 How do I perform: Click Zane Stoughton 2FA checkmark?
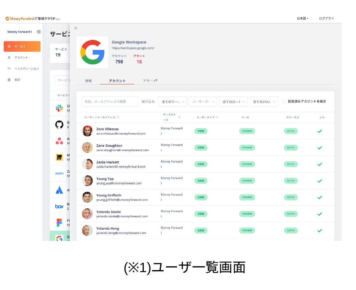pyautogui.click(x=320, y=148)
